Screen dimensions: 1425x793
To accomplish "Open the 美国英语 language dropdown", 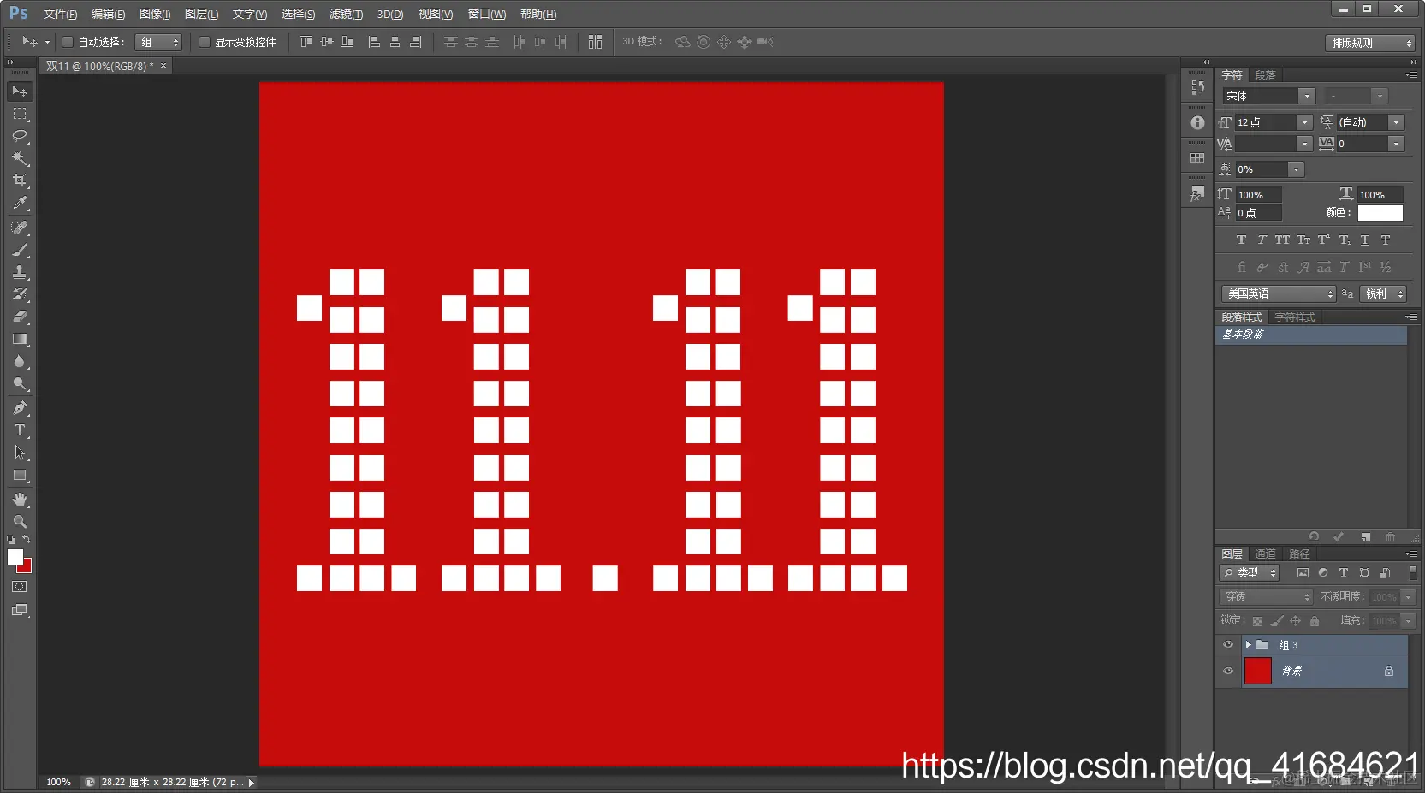I will (x=1279, y=293).
